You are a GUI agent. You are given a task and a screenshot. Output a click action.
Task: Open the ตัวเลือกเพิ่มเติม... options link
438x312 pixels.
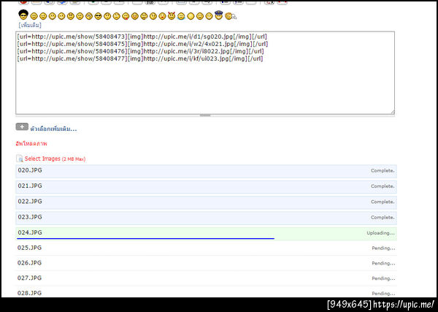[53, 129]
